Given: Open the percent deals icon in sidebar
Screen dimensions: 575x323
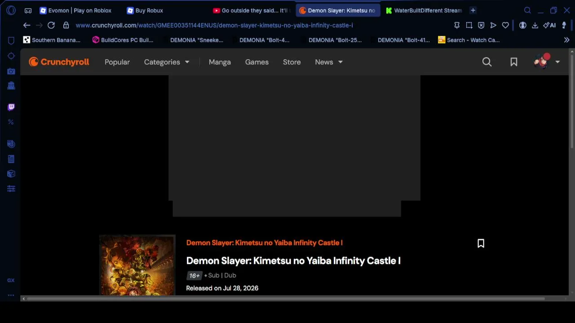Looking at the screenshot, I should tap(11, 122).
